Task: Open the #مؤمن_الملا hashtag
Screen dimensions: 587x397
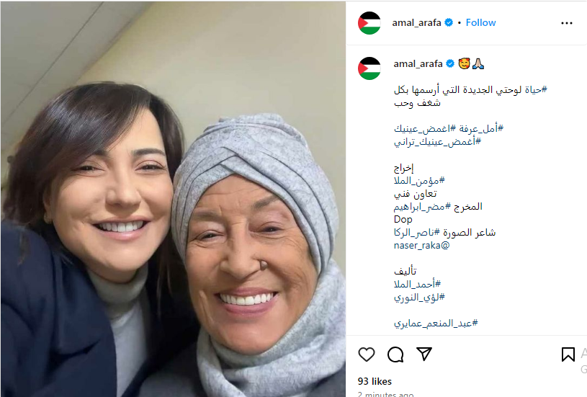Action: coord(419,181)
